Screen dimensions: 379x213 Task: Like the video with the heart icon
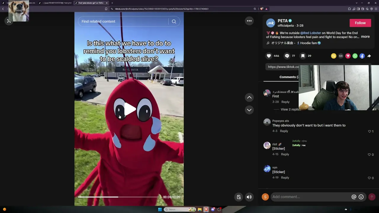point(269,56)
